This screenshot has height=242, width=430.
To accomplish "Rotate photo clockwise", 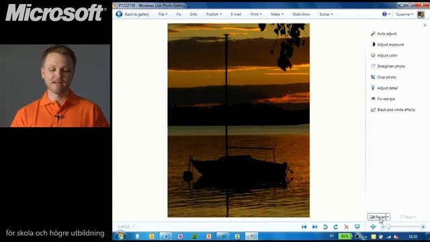I will [x=336, y=227].
